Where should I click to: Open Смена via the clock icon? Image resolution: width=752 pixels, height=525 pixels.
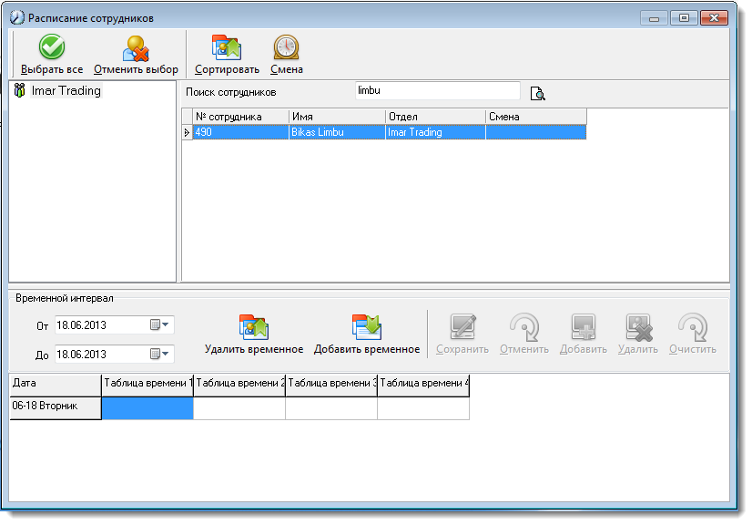[286, 47]
